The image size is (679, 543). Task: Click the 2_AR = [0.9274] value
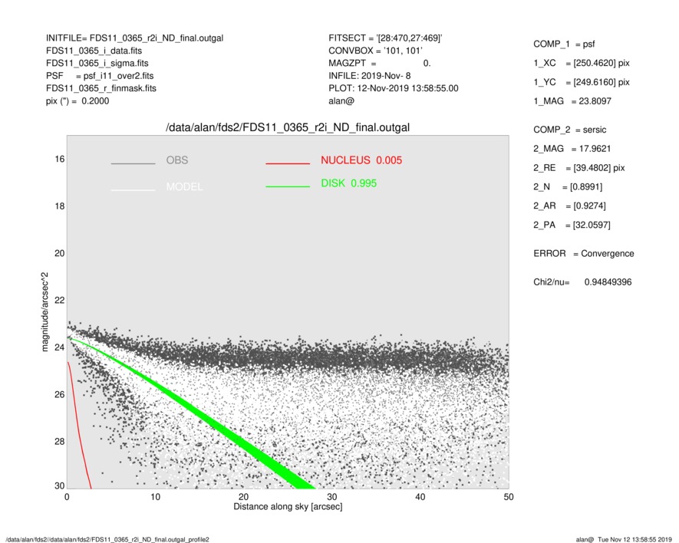point(569,206)
